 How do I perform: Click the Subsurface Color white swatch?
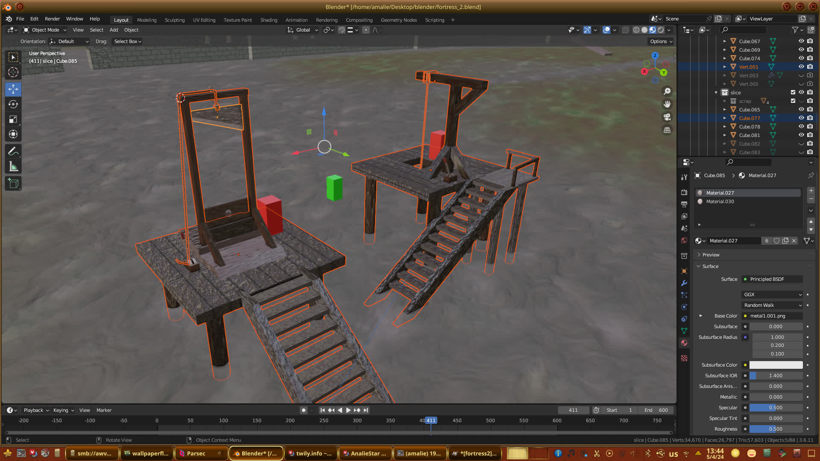point(776,365)
